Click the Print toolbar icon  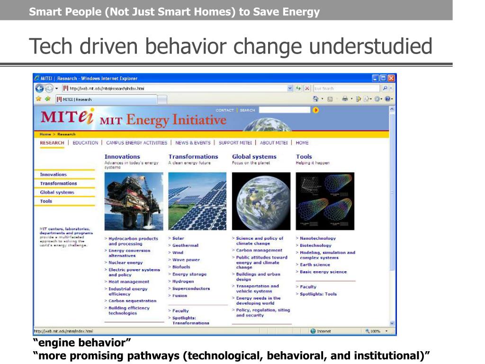click(x=345, y=99)
